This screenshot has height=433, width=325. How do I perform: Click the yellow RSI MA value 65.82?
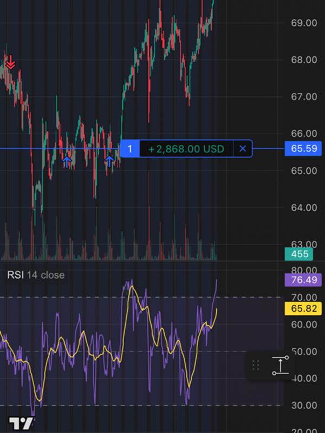303,309
